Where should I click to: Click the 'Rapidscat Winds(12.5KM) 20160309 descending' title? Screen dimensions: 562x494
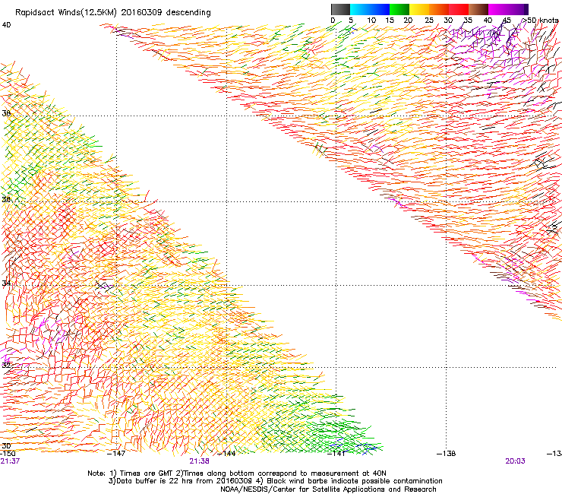click(x=113, y=13)
